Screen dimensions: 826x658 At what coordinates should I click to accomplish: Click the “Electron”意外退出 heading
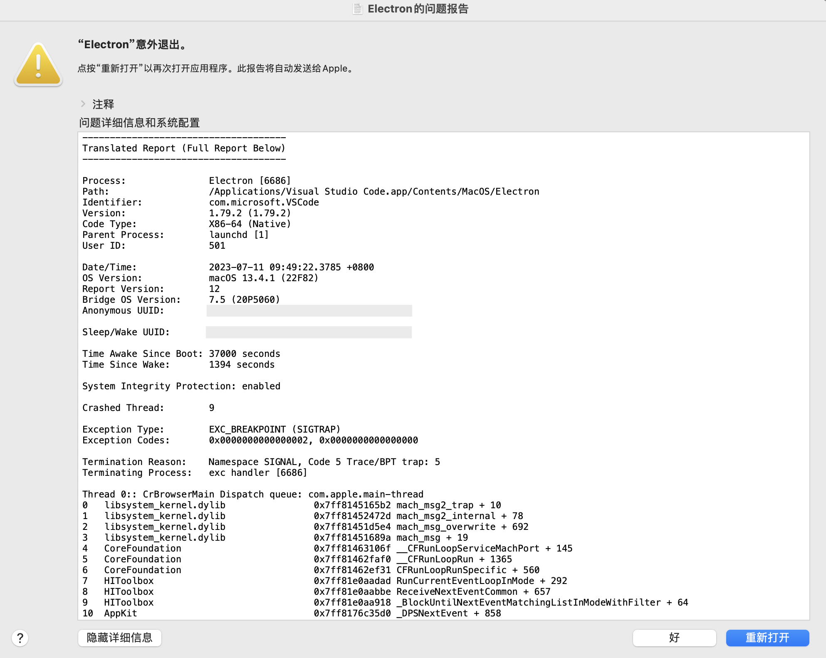pos(133,45)
